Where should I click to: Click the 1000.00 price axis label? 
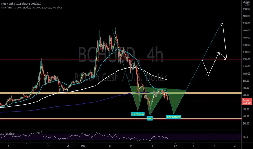pos(247,74)
